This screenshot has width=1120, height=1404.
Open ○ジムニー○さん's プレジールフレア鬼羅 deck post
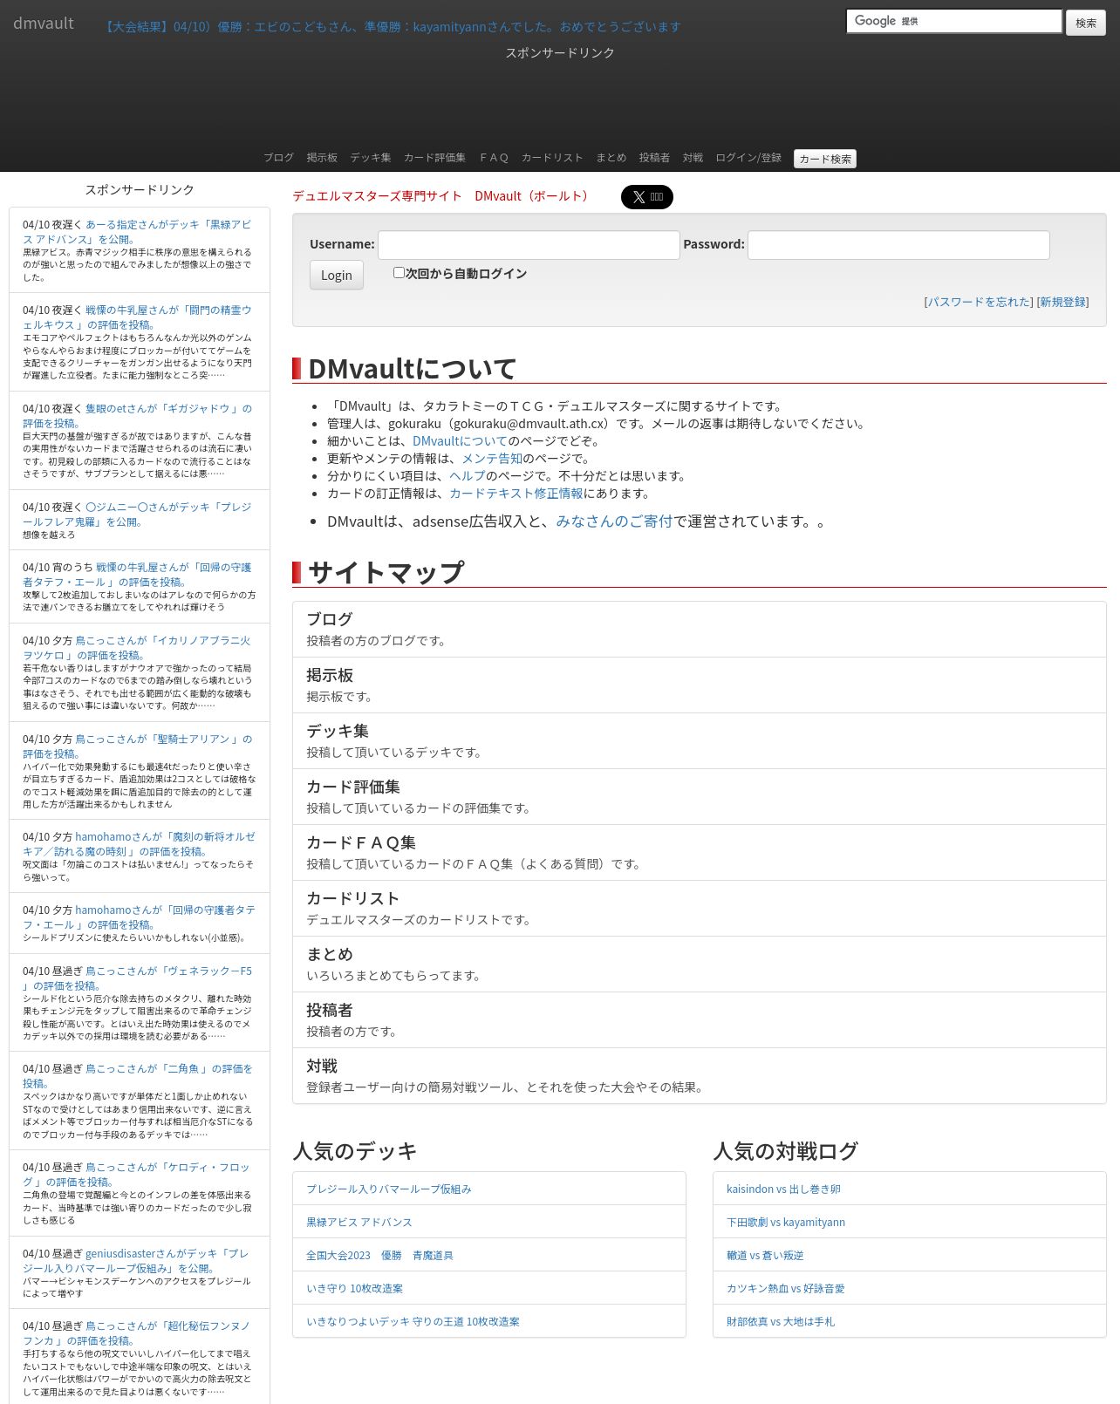click(137, 515)
